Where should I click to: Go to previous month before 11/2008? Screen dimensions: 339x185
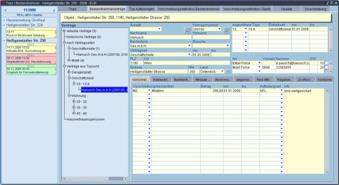tap(5, 10)
